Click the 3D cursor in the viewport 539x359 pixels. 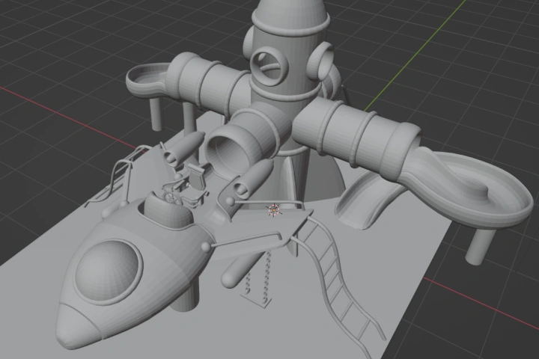point(274,210)
